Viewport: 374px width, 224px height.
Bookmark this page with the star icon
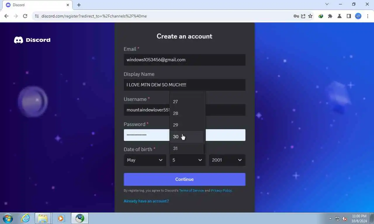[310, 16]
